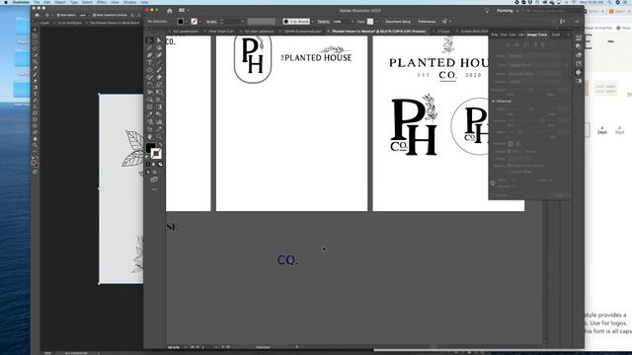Select the Paintbrush tool in Illustrator
Viewport: 632px width, 355px height.
pos(159,70)
